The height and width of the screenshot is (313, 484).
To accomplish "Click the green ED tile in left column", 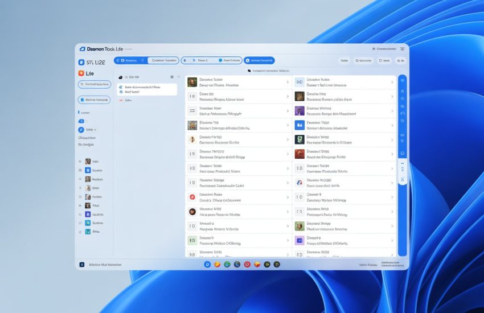I will tap(192, 240).
